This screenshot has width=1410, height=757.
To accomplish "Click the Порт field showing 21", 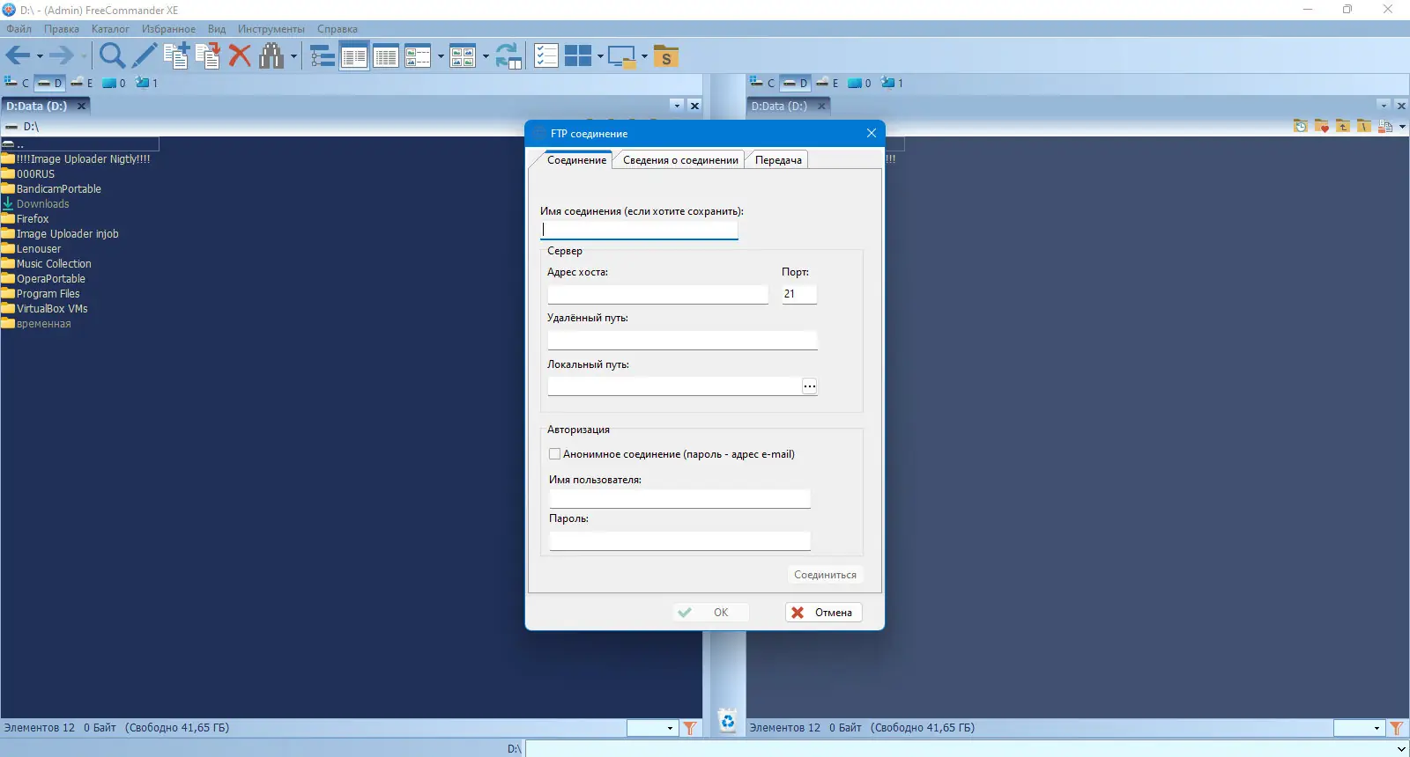I will tap(799, 294).
